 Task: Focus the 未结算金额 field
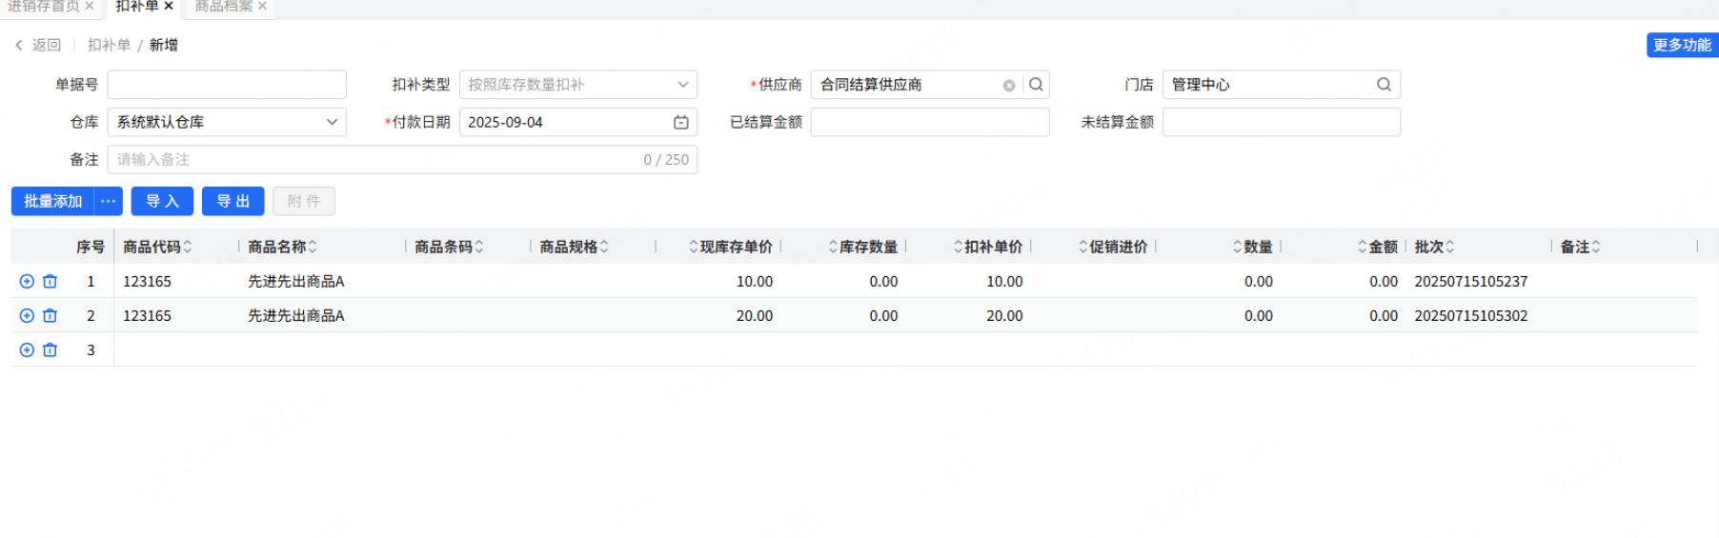(1282, 122)
